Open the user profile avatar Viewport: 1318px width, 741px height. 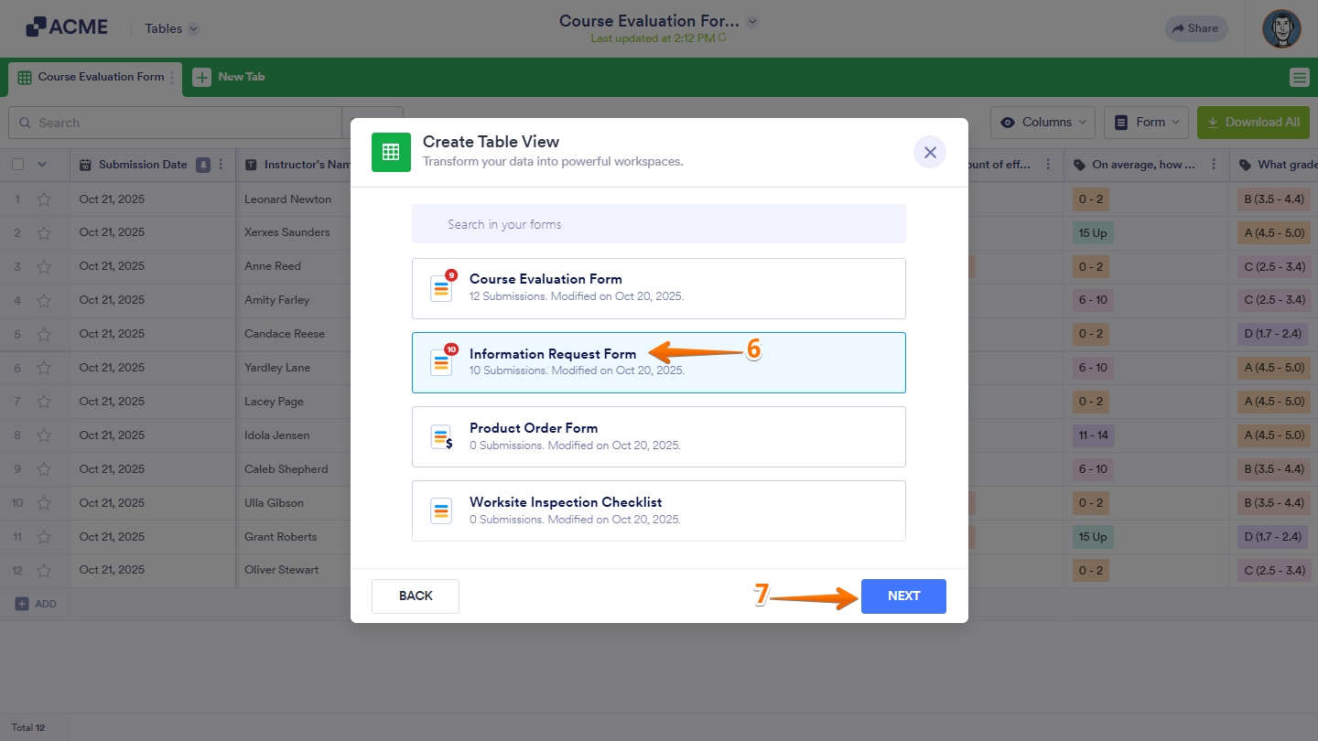point(1281,29)
